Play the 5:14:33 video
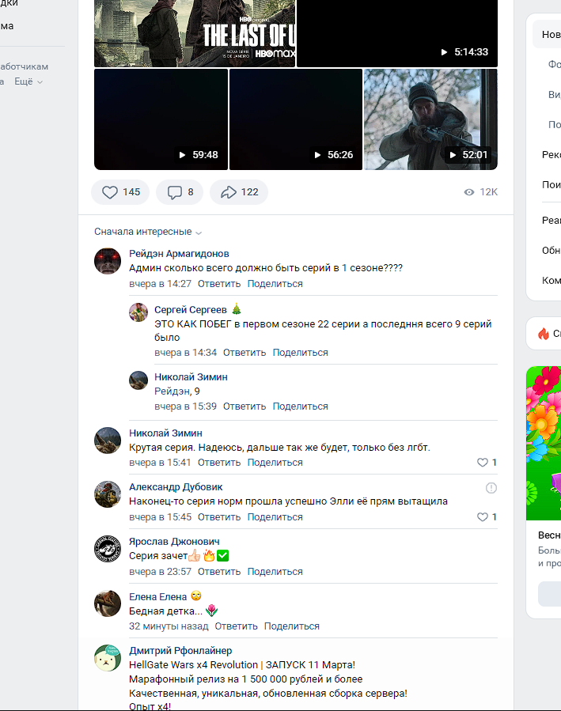 (397, 33)
